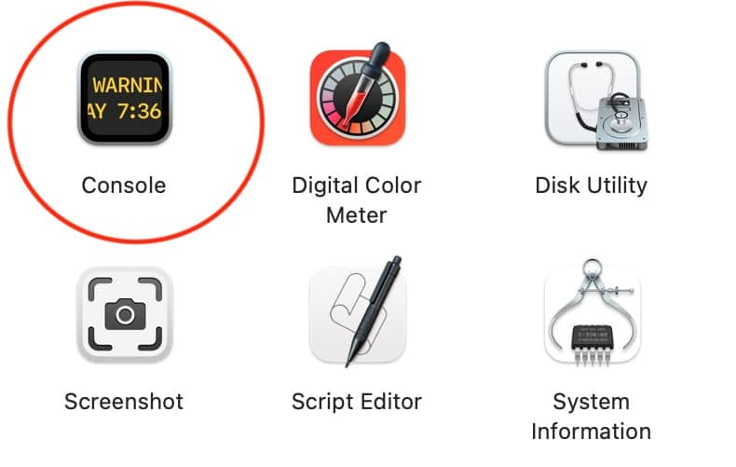Select the Screenshot app icon
This screenshot has height=467, width=736.
pos(125,315)
